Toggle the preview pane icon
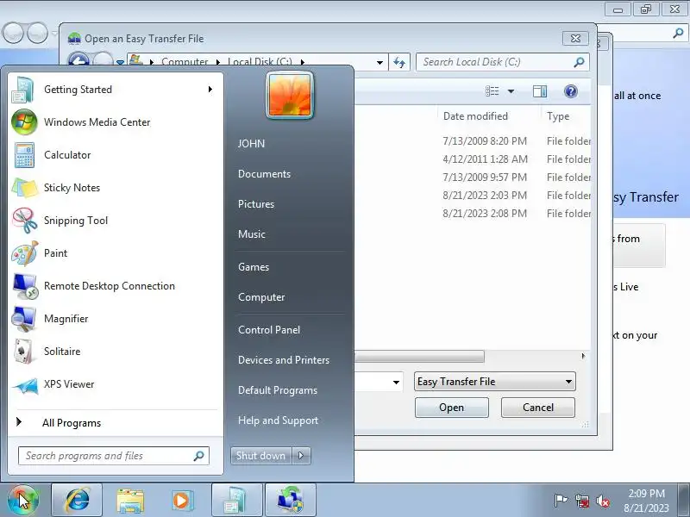This screenshot has height=517, width=690. (x=540, y=91)
